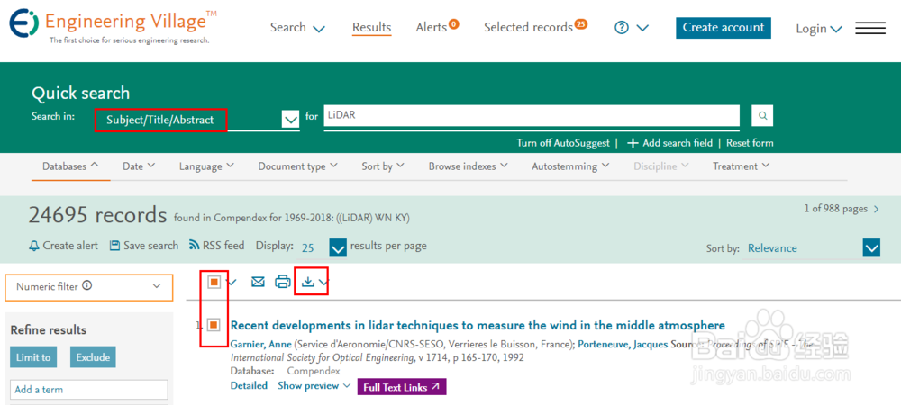
Task: Open the Autostemming menu
Action: 570,166
